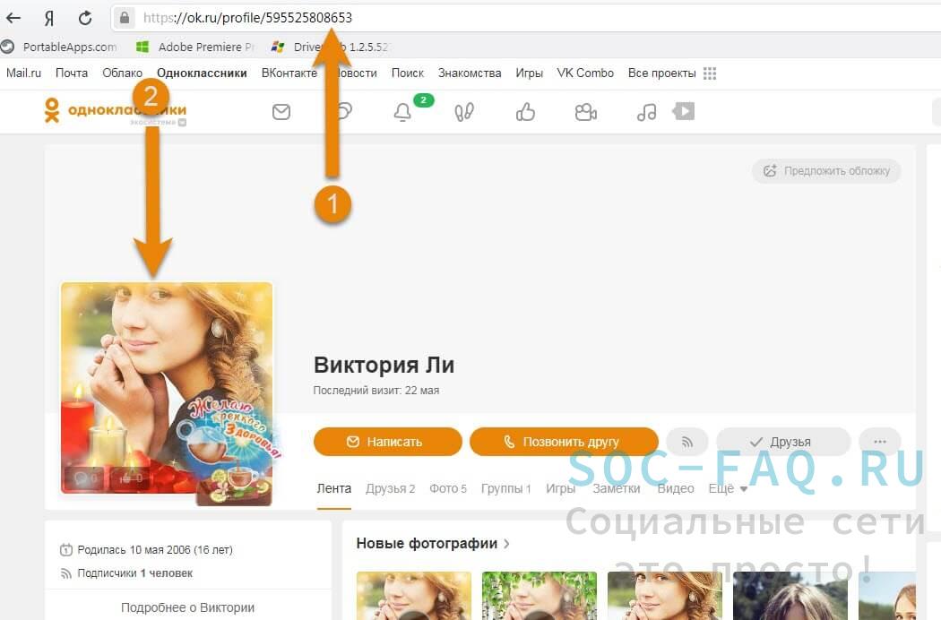Image resolution: width=941 pixels, height=620 pixels.
Task: Switch to the Группы 1 tab
Action: (506, 489)
